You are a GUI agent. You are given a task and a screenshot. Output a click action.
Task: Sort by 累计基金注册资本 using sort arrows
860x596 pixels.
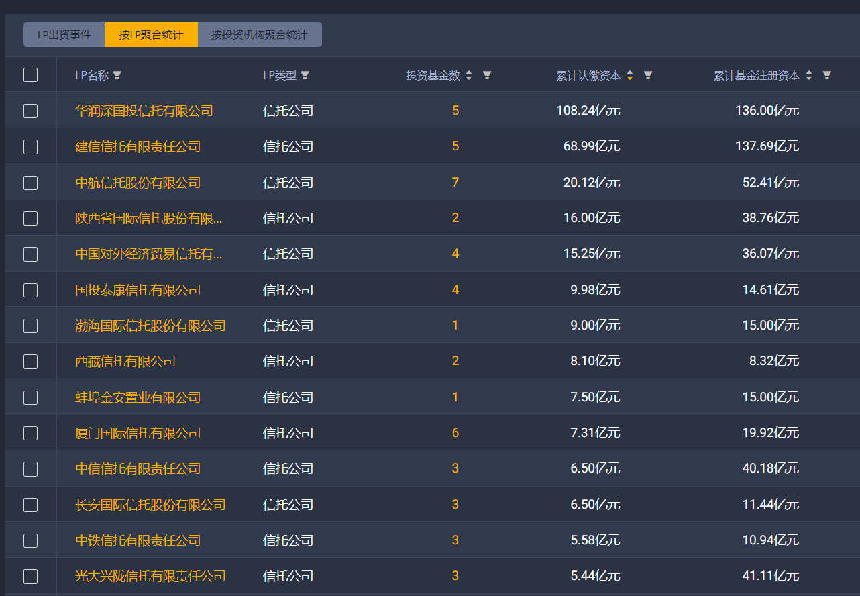point(809,75)
